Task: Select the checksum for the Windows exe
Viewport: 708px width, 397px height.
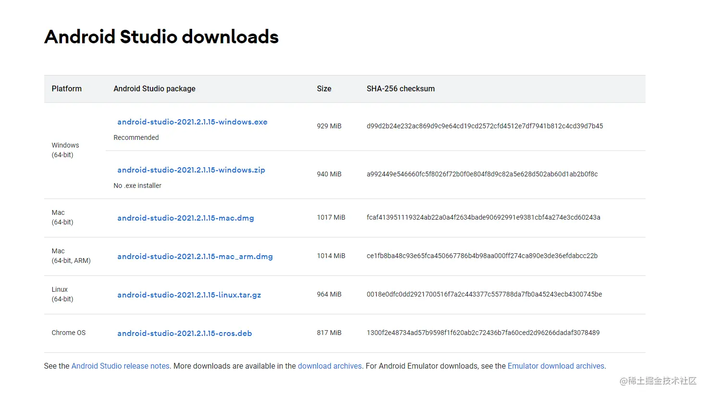Action: click(485, 126)
